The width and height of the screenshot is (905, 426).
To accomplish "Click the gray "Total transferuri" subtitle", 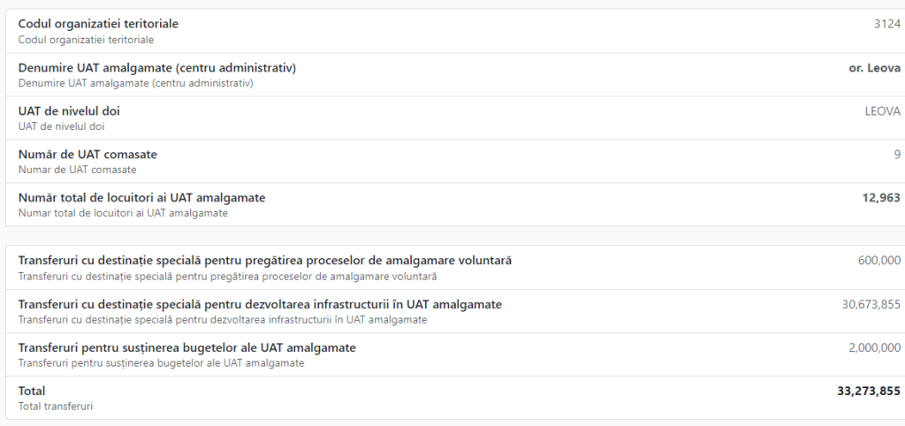I will [55, 407].
